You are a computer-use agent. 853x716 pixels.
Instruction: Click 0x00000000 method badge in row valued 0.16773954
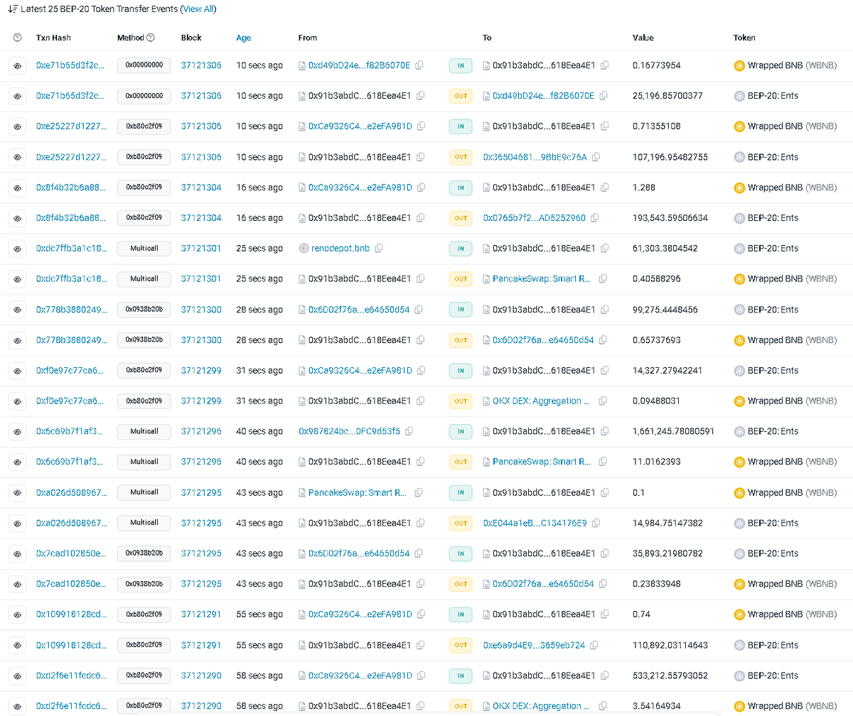pos(144,65)
